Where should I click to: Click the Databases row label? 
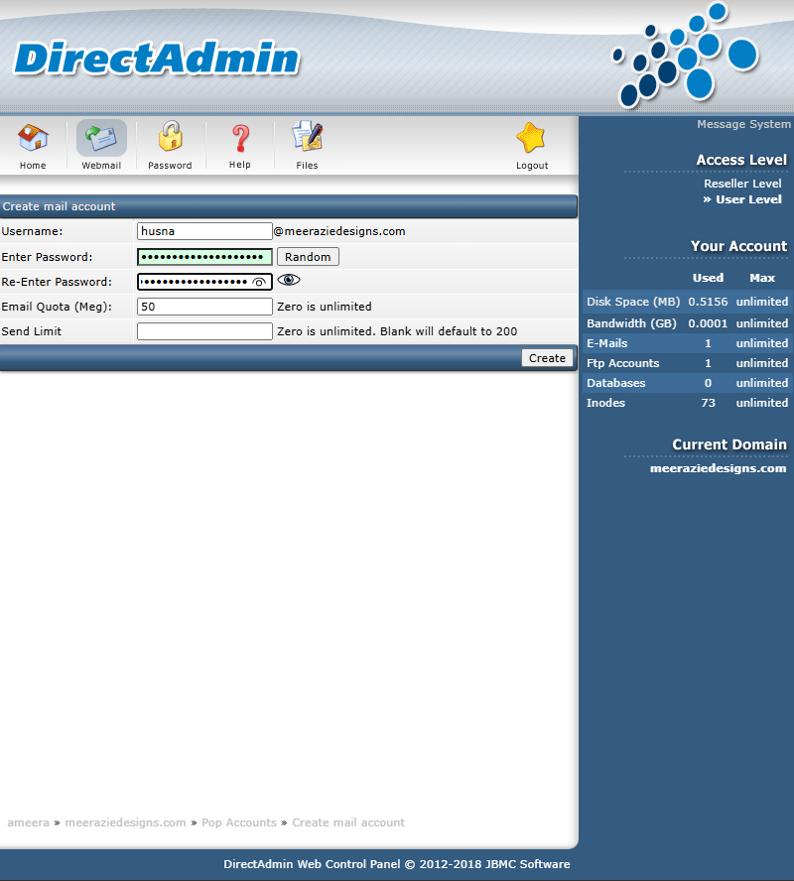[x=616, y=383]
